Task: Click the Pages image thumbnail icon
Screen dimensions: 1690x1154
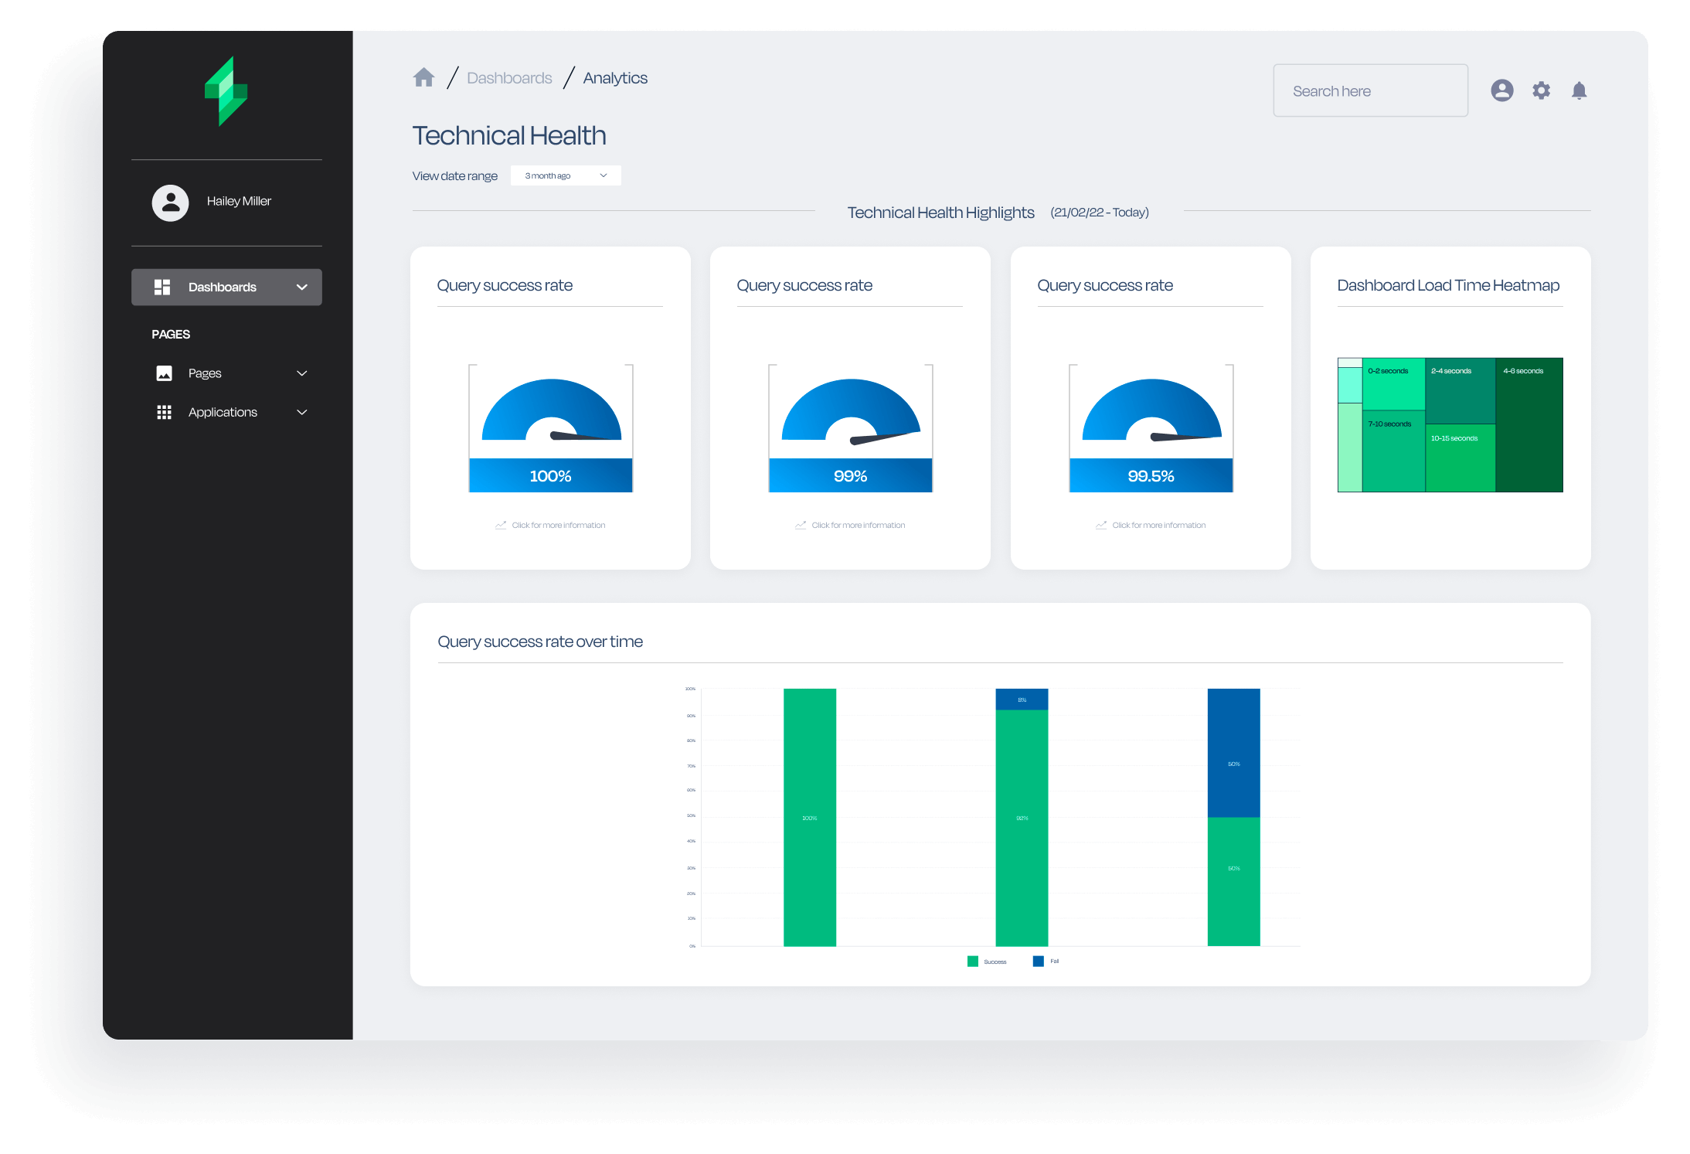Action: tap(165, 373)
